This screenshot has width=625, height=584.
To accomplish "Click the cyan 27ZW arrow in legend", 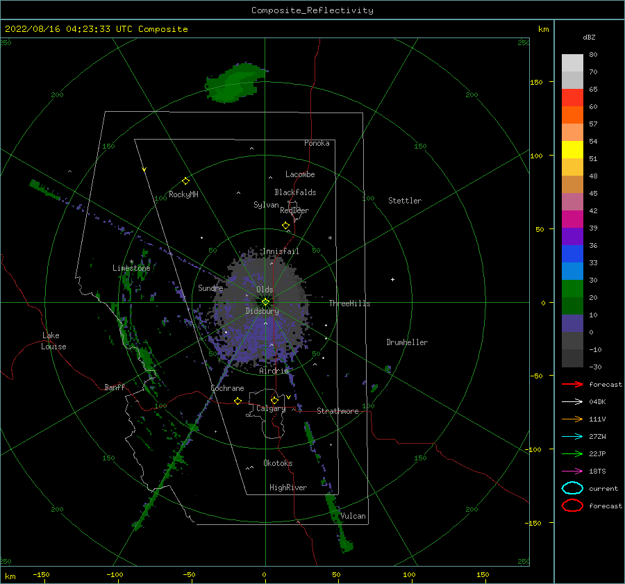I will click(572, 437).
